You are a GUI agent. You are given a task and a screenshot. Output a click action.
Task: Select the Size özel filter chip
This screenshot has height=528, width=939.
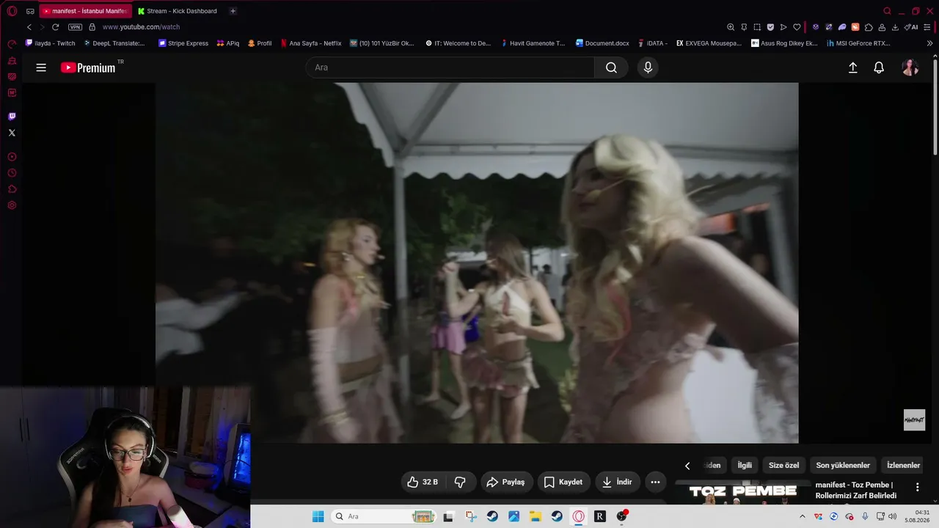point(783,466)
